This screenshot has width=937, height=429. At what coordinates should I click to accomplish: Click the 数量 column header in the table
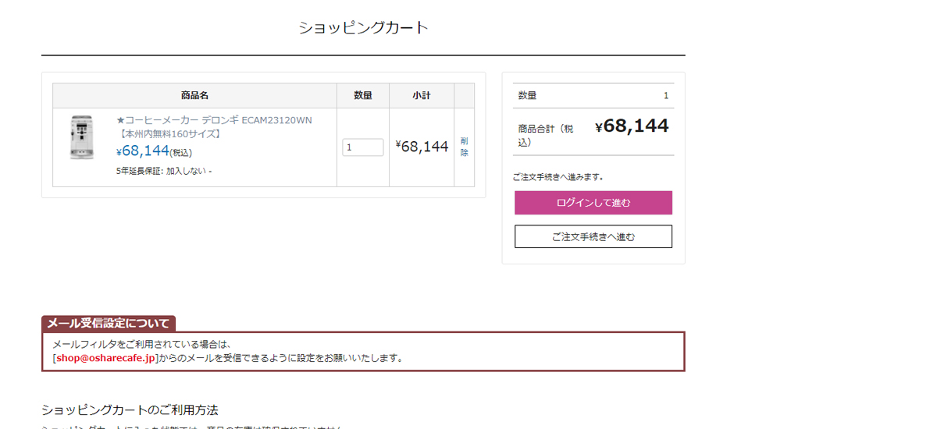click(362, 96)
